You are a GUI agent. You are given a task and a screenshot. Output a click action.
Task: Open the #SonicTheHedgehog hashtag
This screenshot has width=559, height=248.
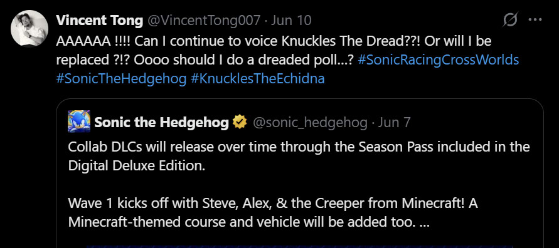point(121,79)
